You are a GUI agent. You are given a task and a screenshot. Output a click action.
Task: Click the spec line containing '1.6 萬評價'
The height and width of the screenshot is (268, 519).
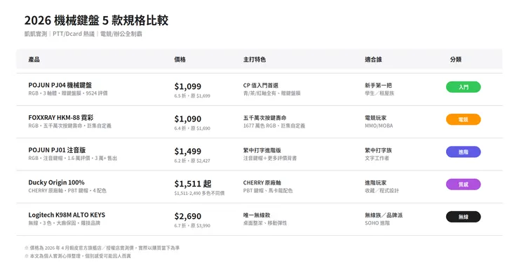pyautogui.click(x=73, y=159)
